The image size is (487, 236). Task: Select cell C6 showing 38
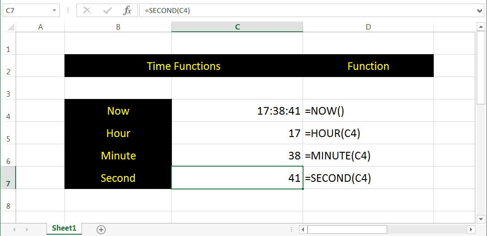tap(237, 155)
